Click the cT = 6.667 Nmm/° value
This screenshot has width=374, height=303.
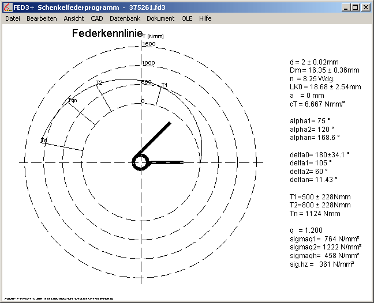click(317, 104)
